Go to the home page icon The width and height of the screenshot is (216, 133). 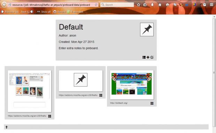click(x=160, y=5)
